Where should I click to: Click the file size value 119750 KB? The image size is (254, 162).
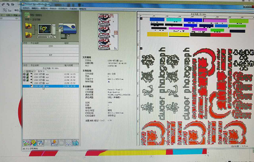point(112,66)
